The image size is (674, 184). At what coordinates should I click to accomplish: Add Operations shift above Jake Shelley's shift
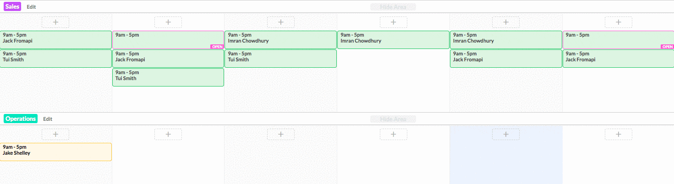pyautogui.click(x=55, y=134)
